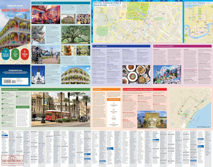Click the teal Must-see Highlights badge
The height and width of the screenshot is (167, 213).
tap(5, 54)
